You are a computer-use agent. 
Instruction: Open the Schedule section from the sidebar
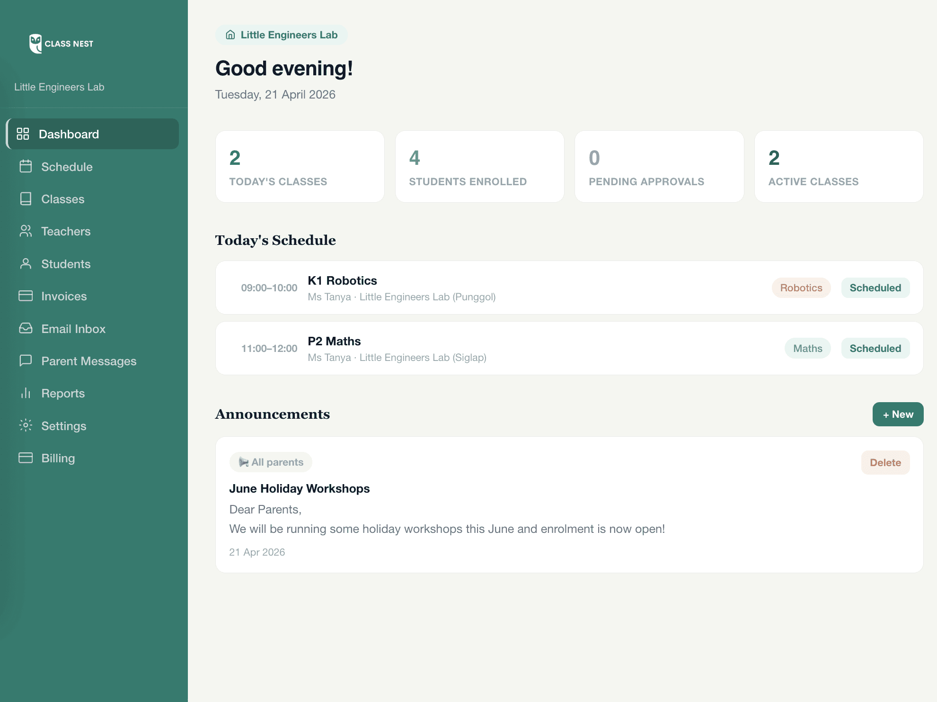(66, 167)
